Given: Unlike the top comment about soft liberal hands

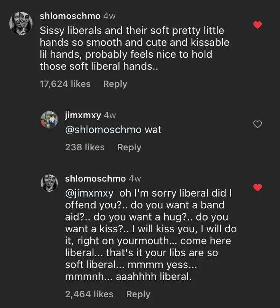Looking at the screenshot, I should [258, 25].
